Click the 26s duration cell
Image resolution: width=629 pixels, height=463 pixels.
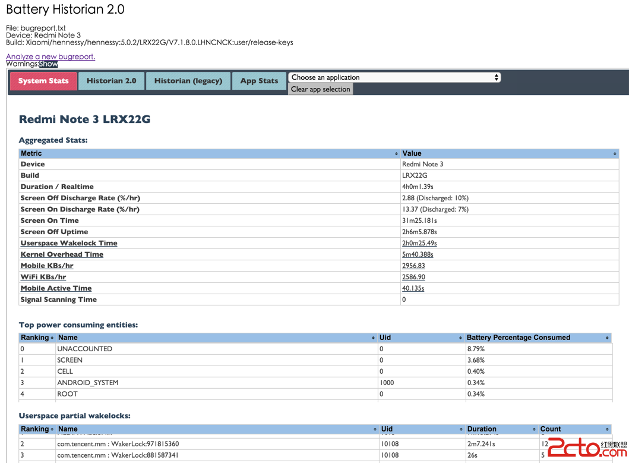(x=472, y=455)
